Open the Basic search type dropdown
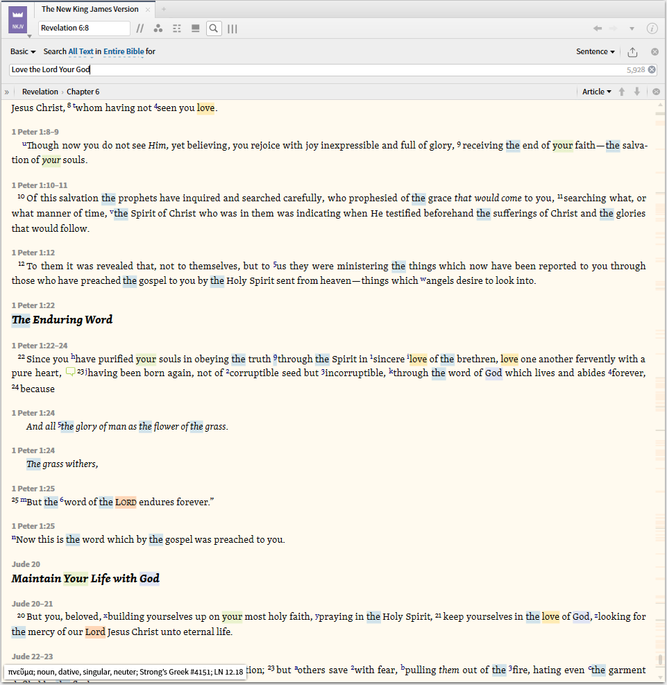This screenshot has height=685, width=667. point(23,51)
